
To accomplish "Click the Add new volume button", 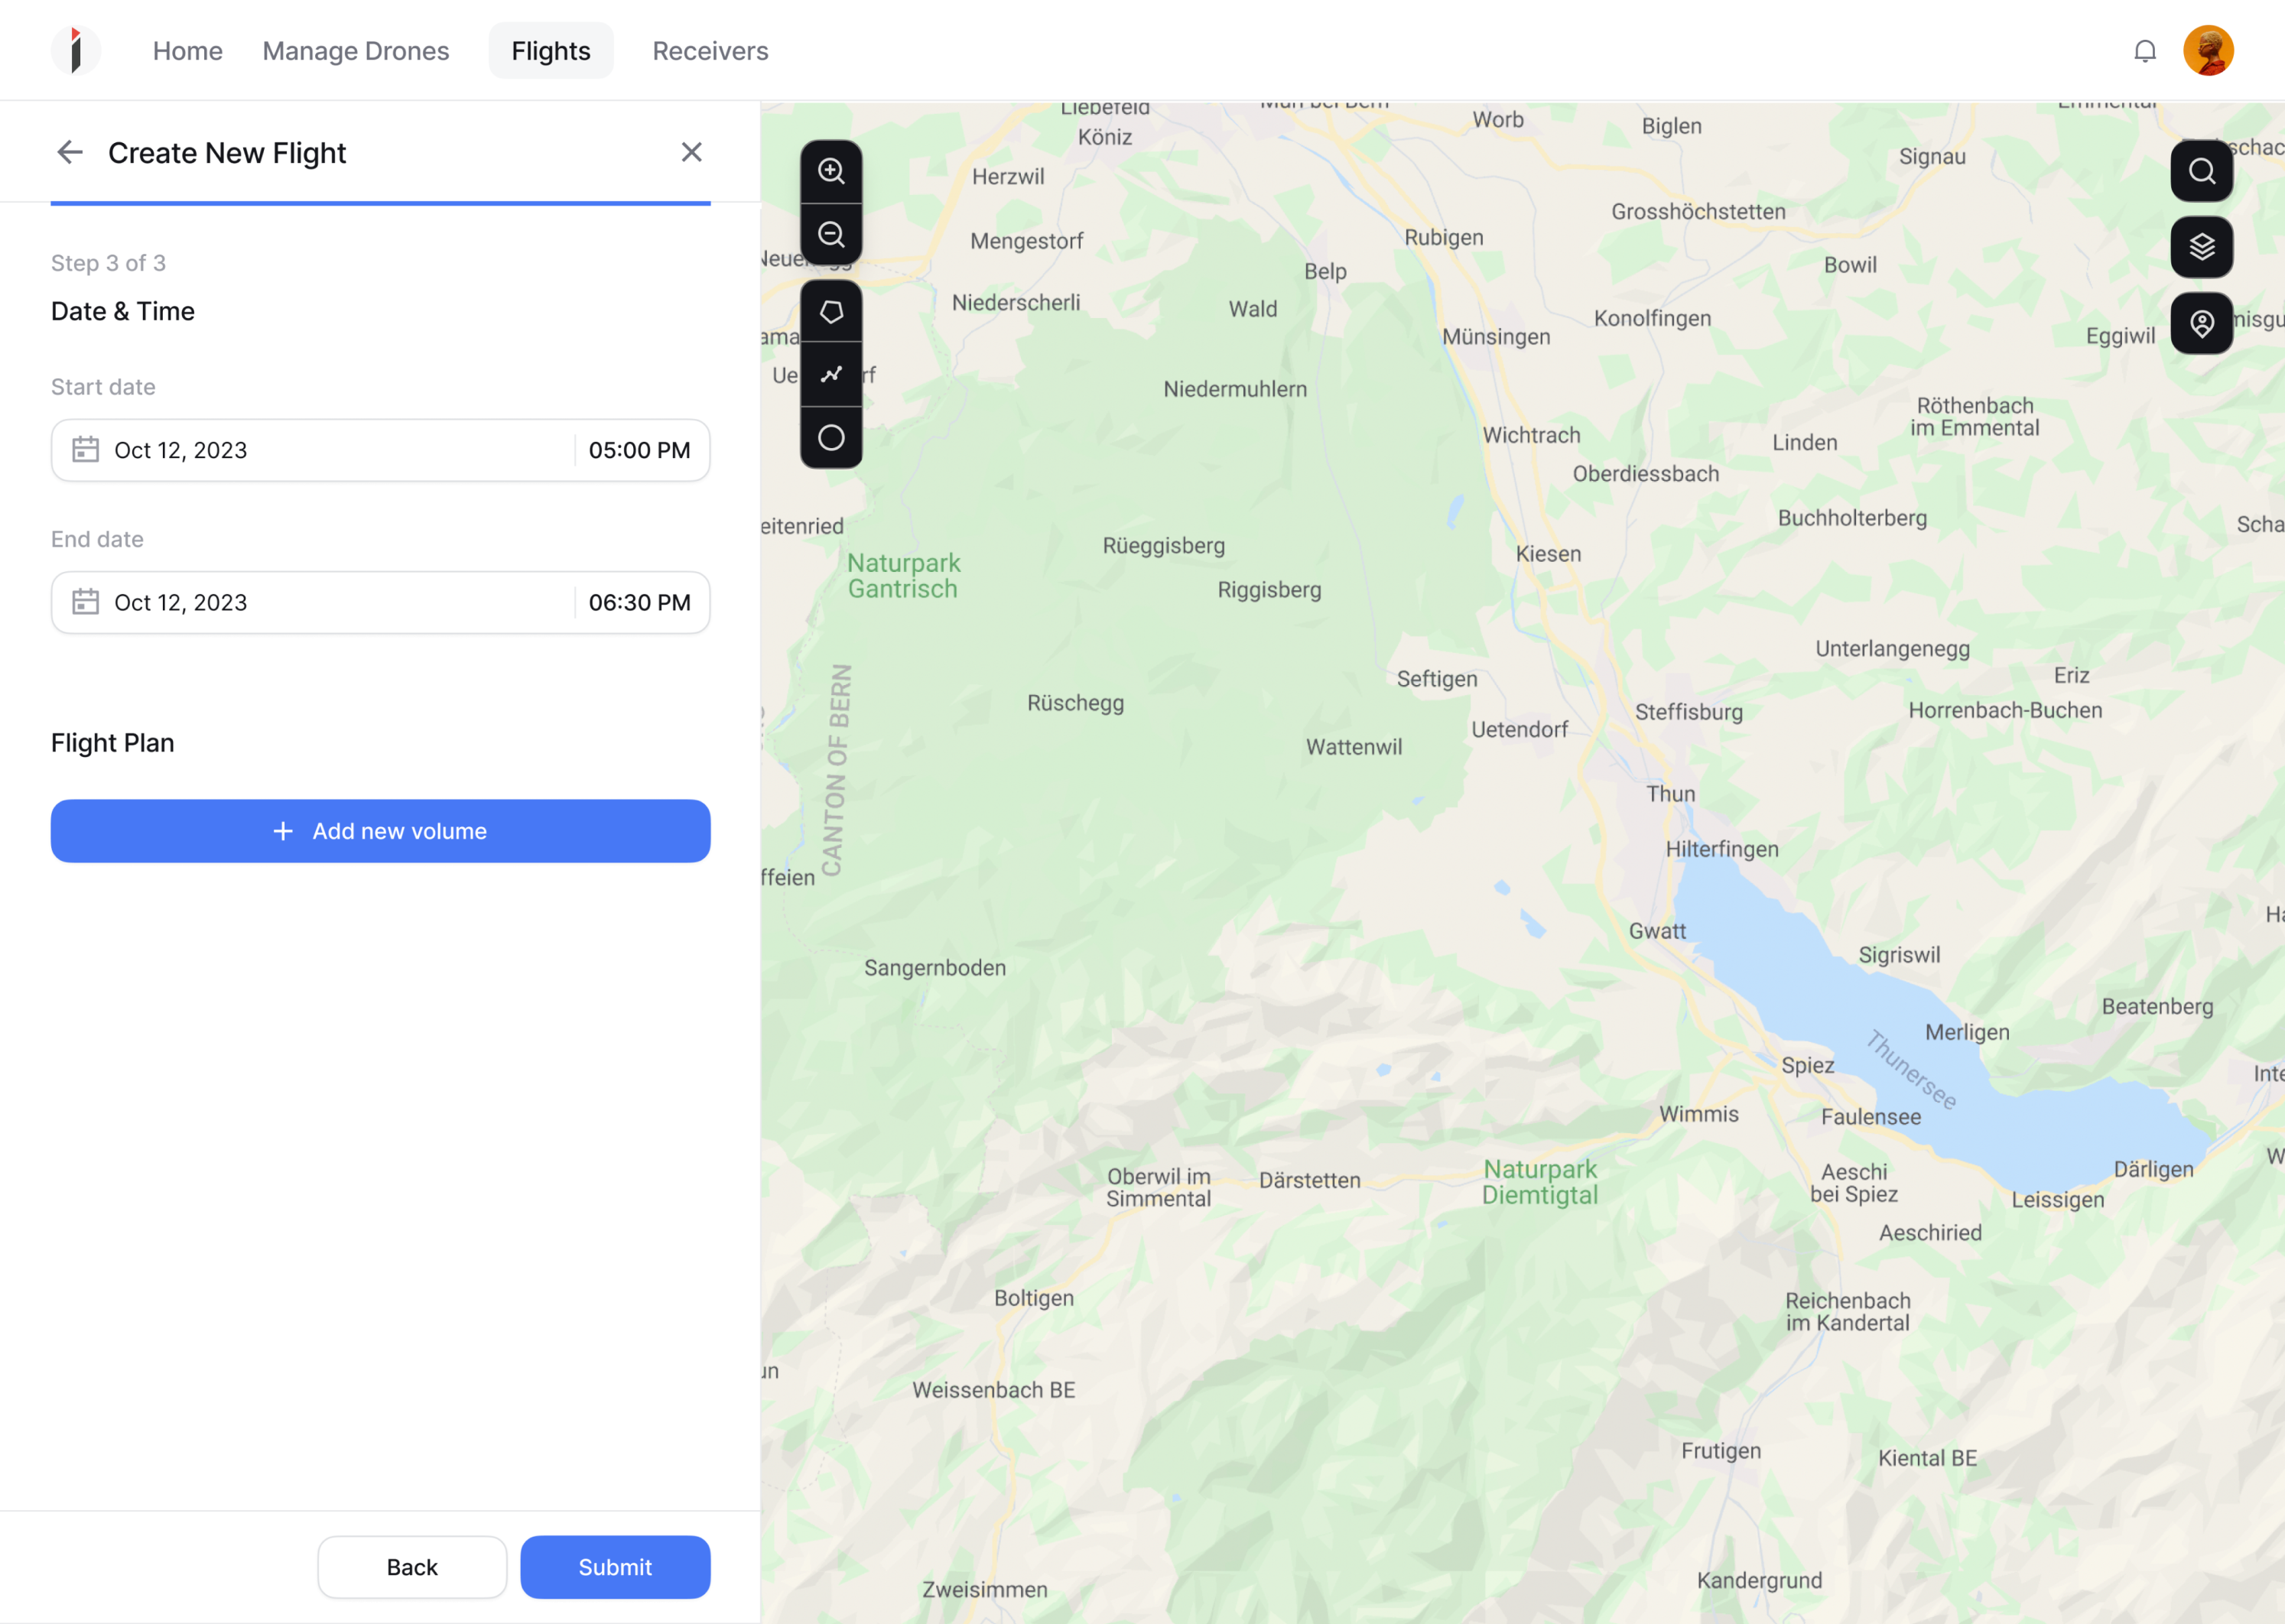I will pyautogui.click(x=380, y=831).
